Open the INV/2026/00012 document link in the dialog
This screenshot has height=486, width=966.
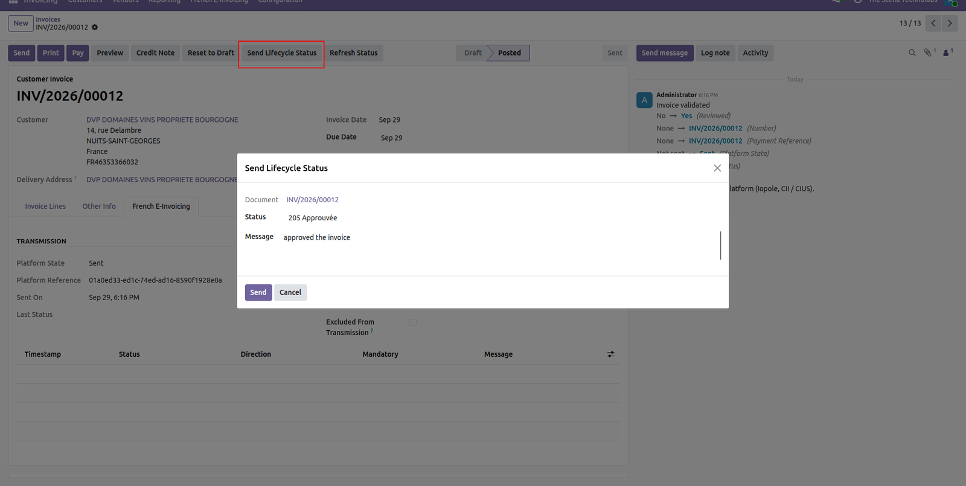[x=312, y=200]
